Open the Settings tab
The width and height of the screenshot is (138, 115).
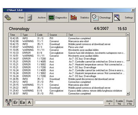pyautogui.click(x=124, y=18)
